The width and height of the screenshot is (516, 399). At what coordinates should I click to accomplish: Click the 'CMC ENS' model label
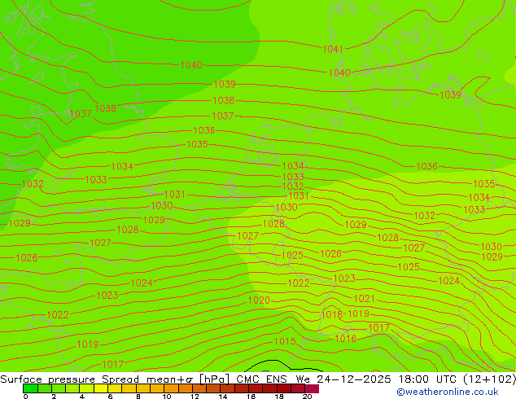coord(261,379)
